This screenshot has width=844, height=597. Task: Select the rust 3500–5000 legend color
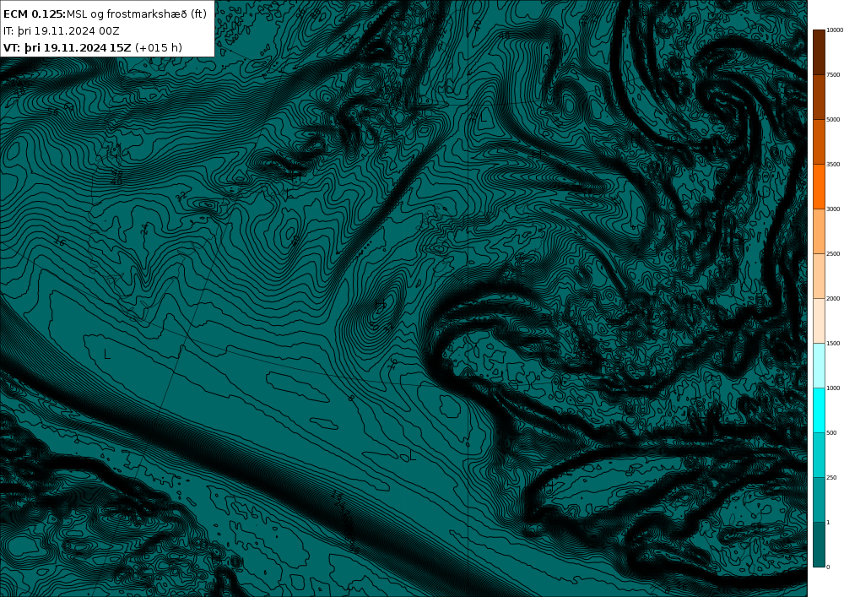coord(819,142)
